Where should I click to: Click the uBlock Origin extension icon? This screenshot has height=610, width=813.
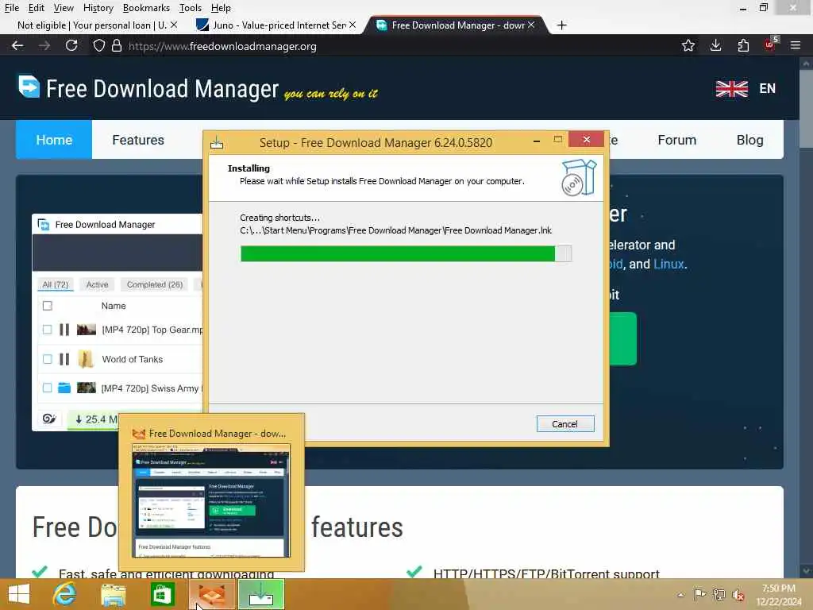[x=769, y=45]
